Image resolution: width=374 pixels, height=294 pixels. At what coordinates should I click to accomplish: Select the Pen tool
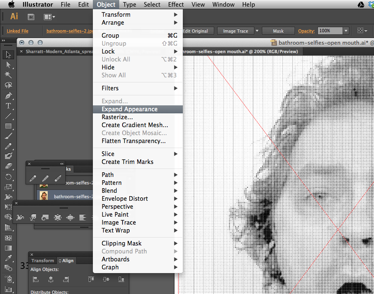coord(9,96)
